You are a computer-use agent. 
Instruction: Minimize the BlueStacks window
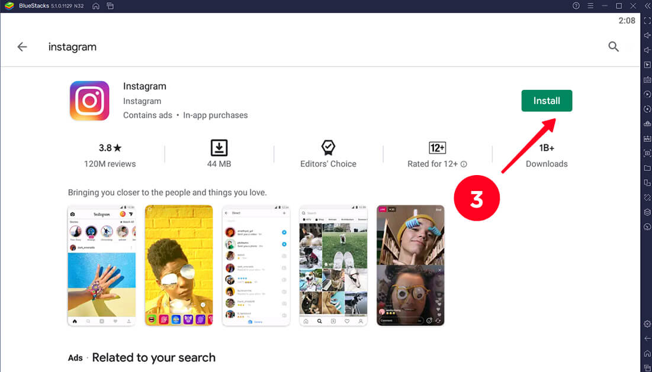point(605,6)
